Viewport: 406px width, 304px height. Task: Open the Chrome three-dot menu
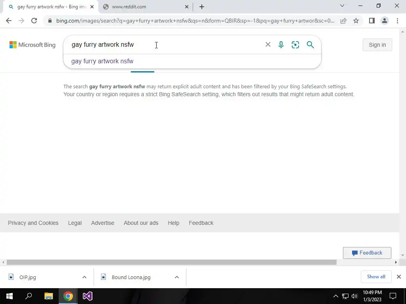pyautogui.click(x=397, y=21)
